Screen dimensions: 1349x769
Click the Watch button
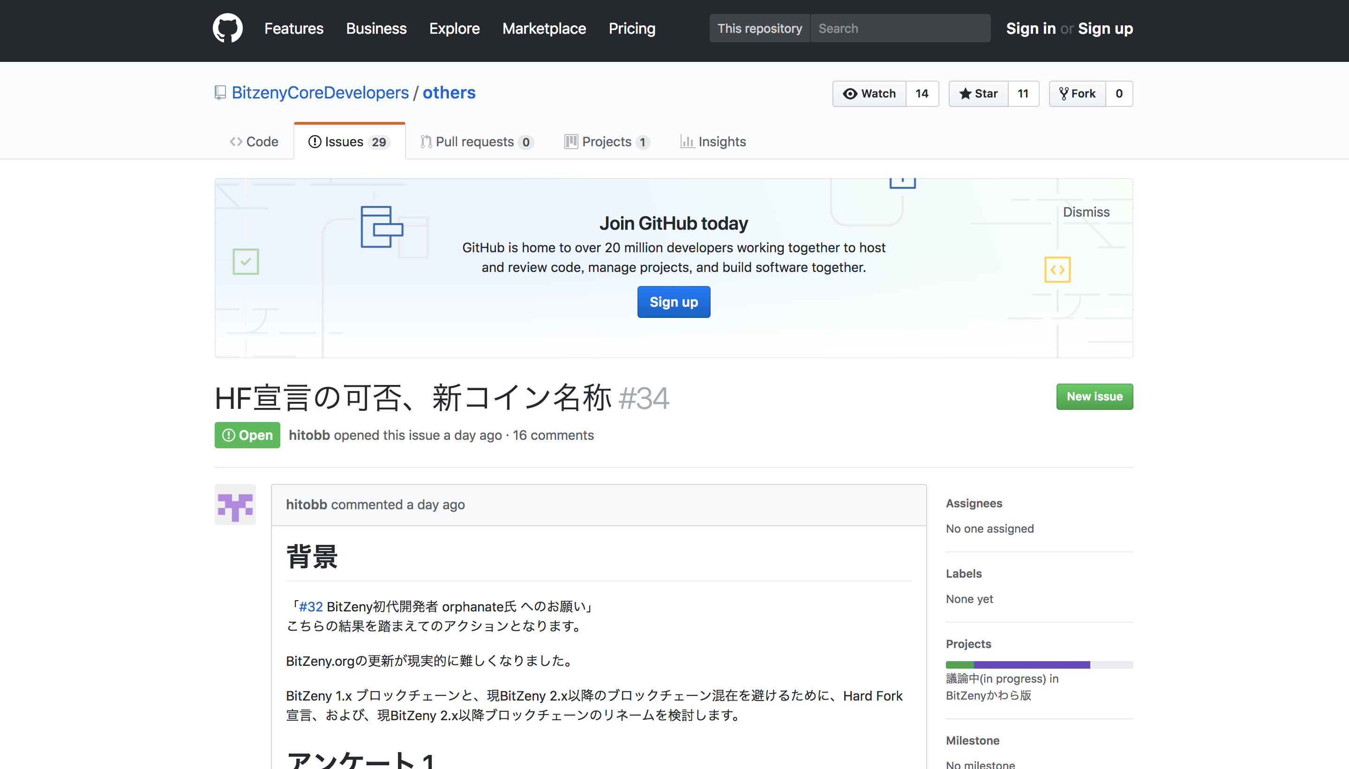click(x=869, y=93)
